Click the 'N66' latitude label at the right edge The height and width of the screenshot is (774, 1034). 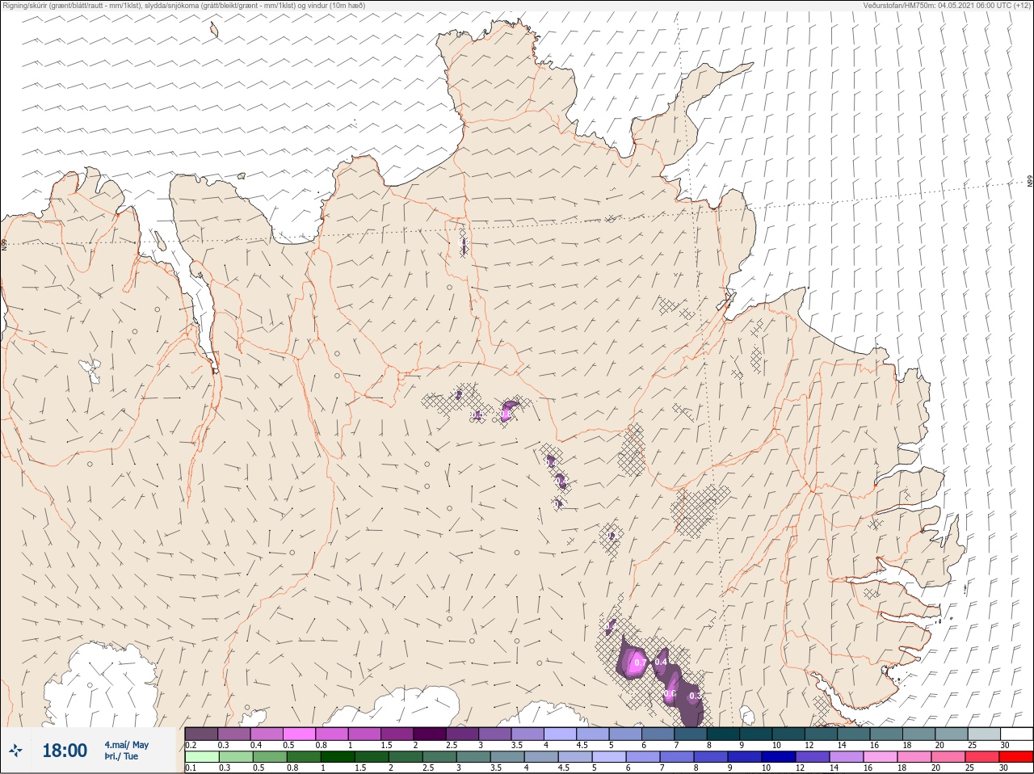click(1030, 182)
